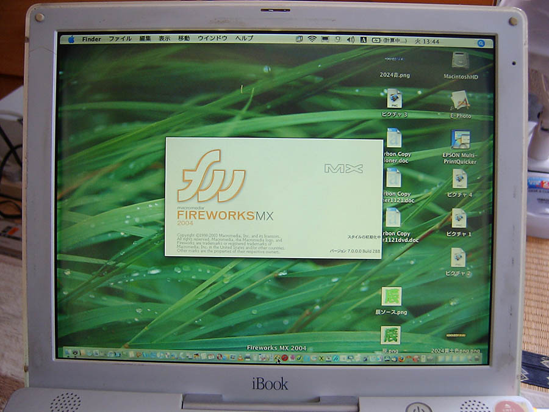
Task: Open the ヘルプ menu
Action: [244, 38]
